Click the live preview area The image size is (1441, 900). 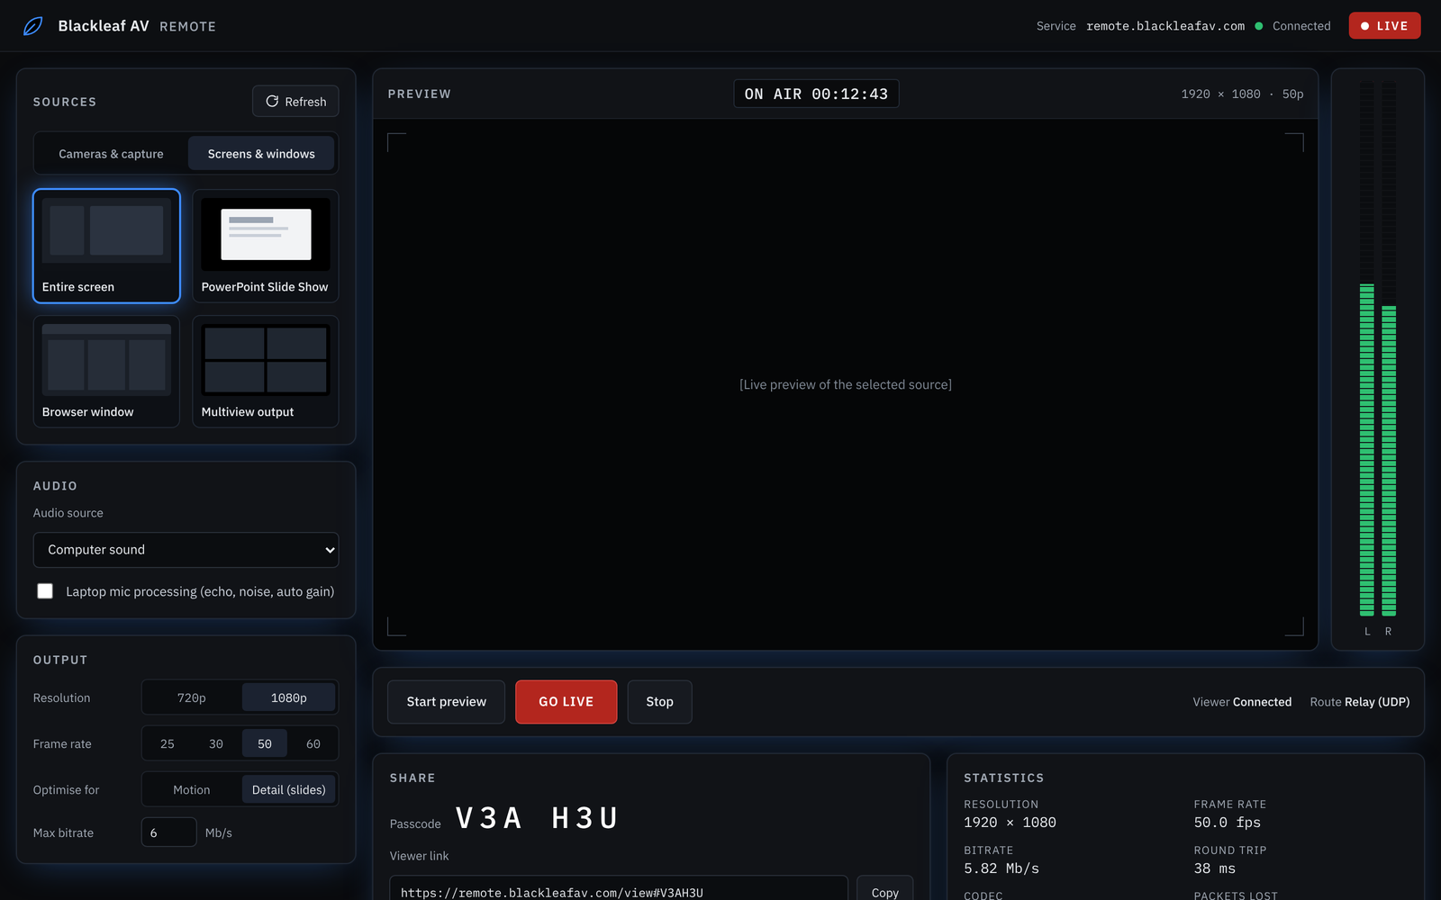(846, 384)
